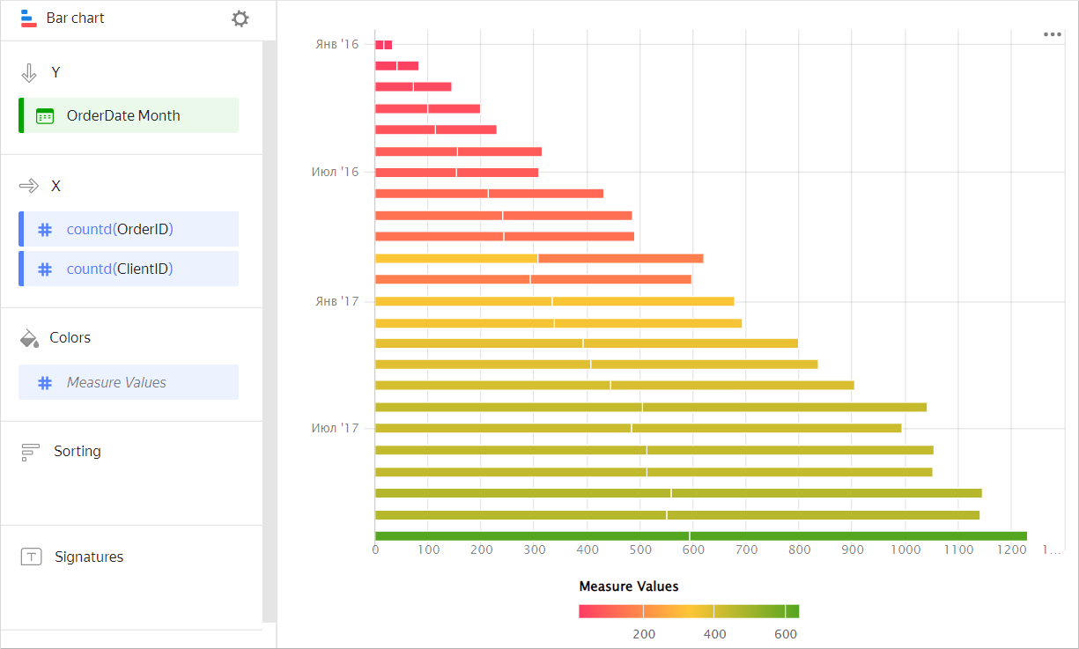
Task: Click the Signatures text icon
Action: pos(31,557)
